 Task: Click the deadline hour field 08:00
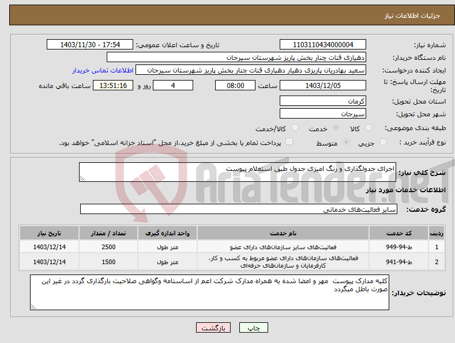pos(235,85)
